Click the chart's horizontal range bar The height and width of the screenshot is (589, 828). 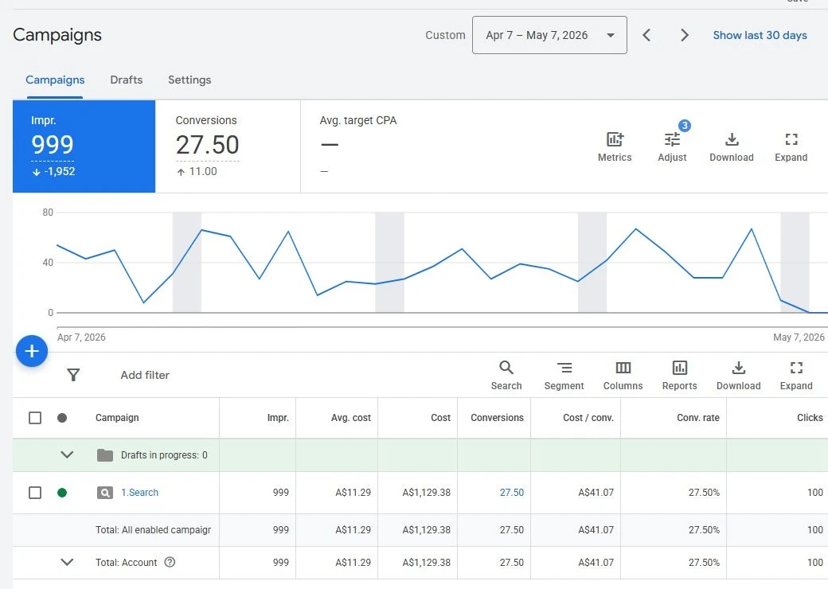[x=442, y=327]
